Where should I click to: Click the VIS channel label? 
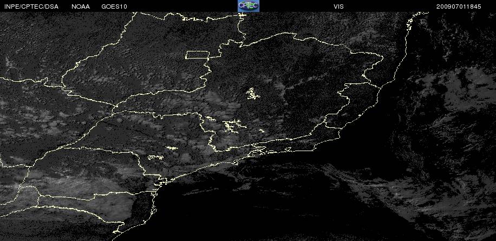(x=338, y=6)
